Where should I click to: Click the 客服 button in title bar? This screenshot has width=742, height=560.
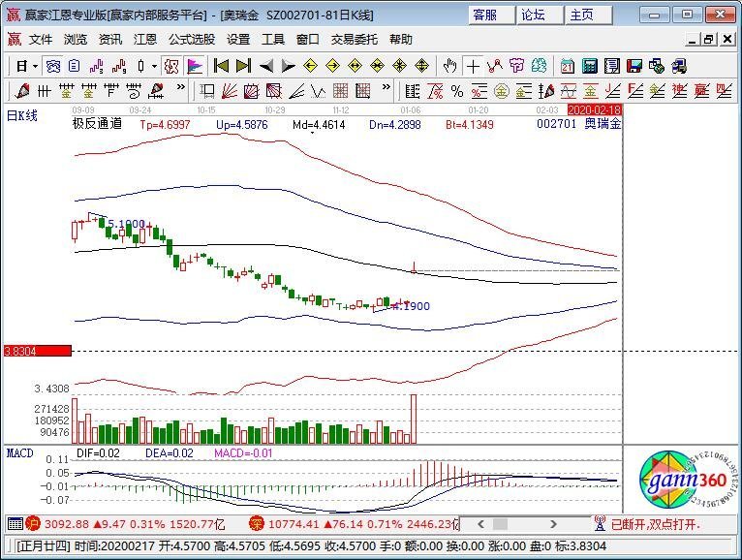[491, 16]
